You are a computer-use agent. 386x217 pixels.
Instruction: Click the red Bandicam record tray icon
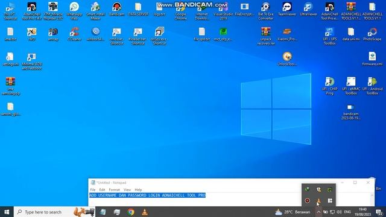tap(307, 201)
